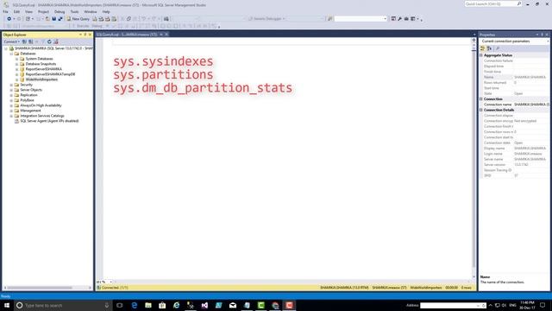
Task: Close the SQLQuery4.sql tab
Action: [x=166, y=35]
